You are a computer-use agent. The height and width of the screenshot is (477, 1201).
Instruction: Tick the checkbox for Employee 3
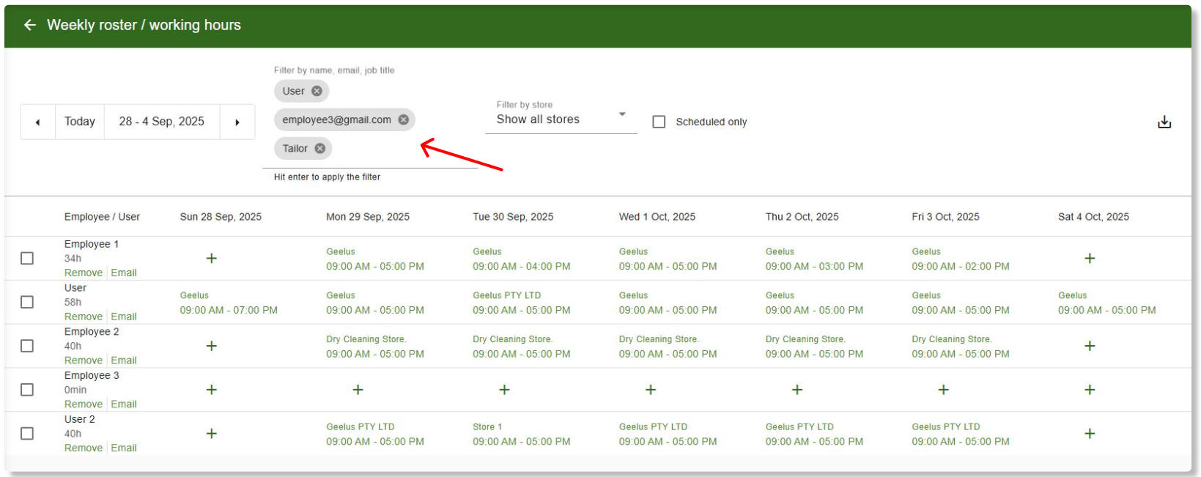point(27,390)
